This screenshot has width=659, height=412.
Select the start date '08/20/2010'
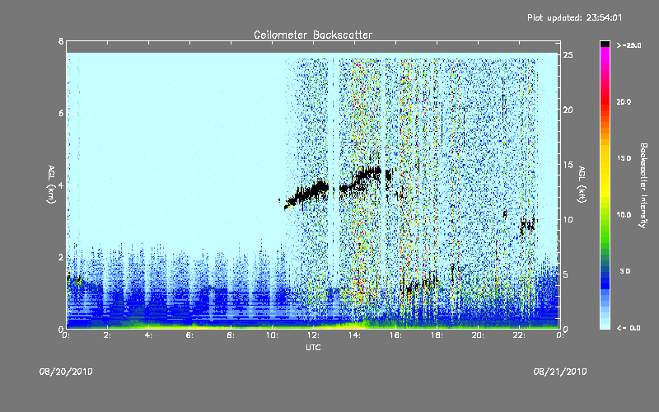coord(66,372)
